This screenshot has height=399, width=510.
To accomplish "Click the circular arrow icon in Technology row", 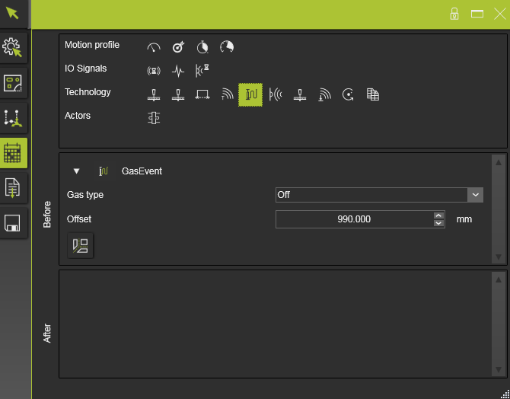I will [x=348, y=94].
